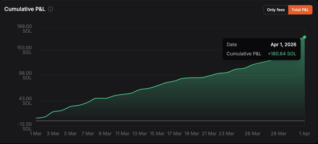
Task: Click the -12.00 SOL axis label
Action: (x=25, y=127)
